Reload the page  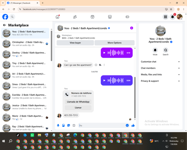(14, 9)
